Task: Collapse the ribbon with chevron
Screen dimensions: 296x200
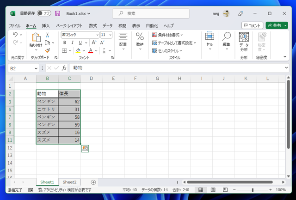Action: (285, 56)
